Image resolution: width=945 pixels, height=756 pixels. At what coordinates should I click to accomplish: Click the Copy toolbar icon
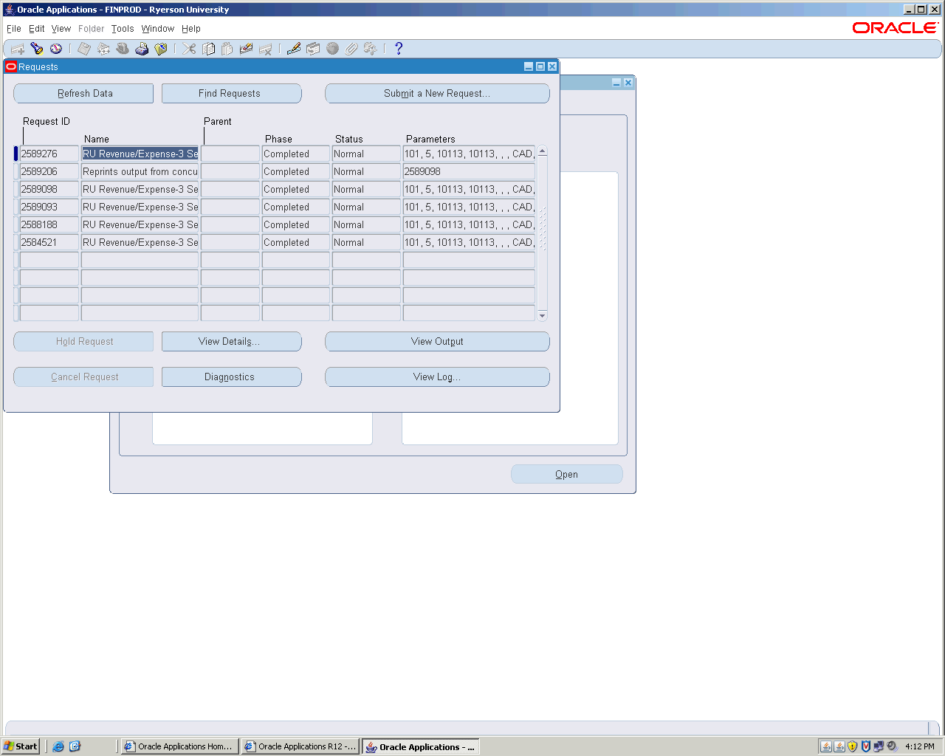pos(209,49)
